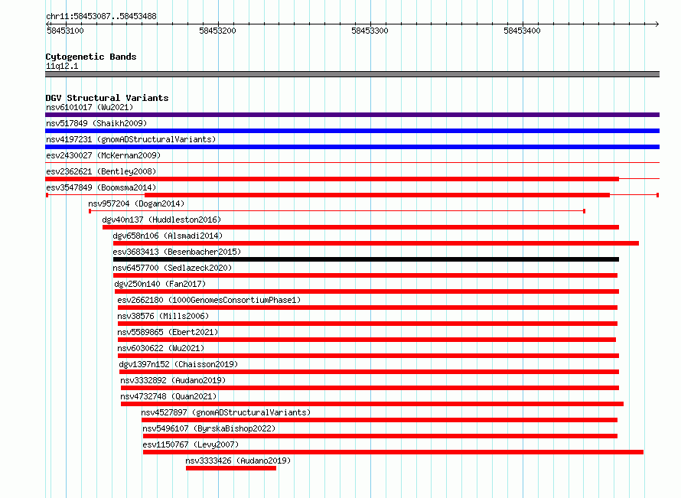This screenshot has height=498, width=681.
Task: Open nsv5496107 (ByrskaBishop2022) label
Action: click(209, 428)
